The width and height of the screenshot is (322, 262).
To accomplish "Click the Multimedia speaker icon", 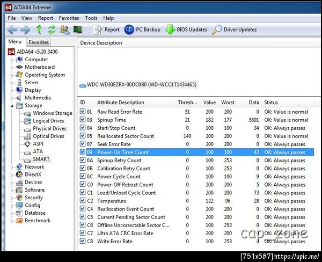I will (x=19, y=98).
